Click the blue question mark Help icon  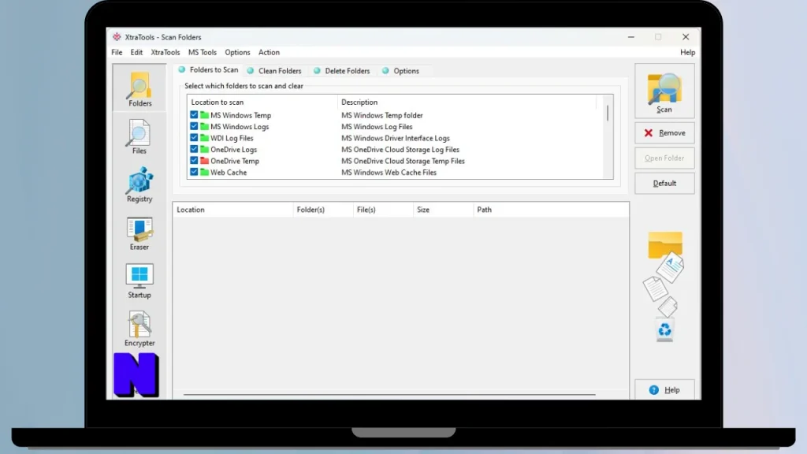tap(653, 390)
